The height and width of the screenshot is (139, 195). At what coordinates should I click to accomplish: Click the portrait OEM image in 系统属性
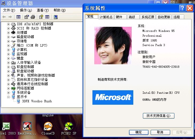coord(113,46)
